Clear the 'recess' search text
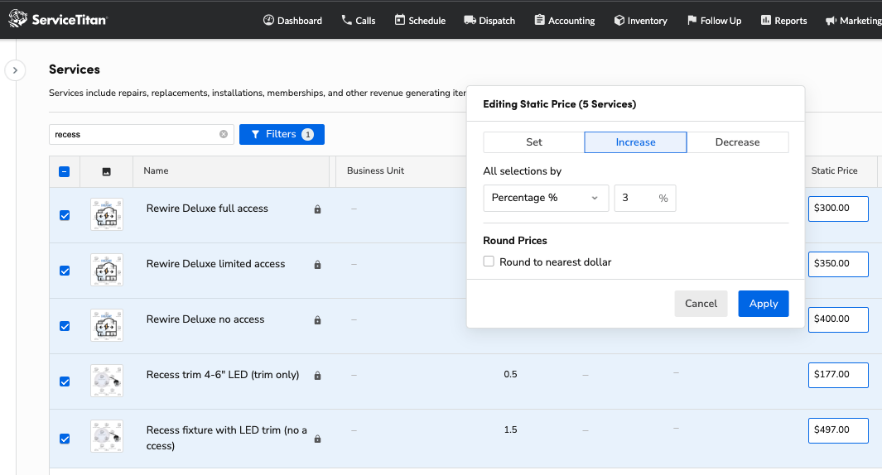 tap(224, 134)
